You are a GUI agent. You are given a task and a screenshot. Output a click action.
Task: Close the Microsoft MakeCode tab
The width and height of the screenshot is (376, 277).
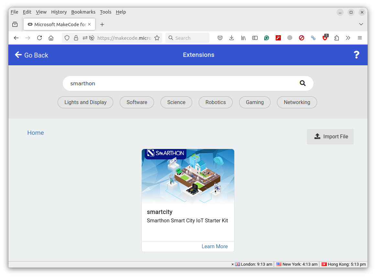(x=89, y=24)
